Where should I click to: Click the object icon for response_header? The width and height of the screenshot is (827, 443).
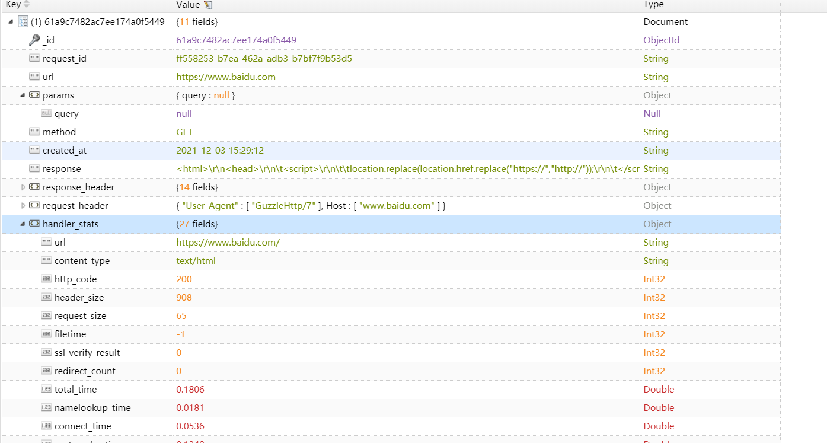35,187
